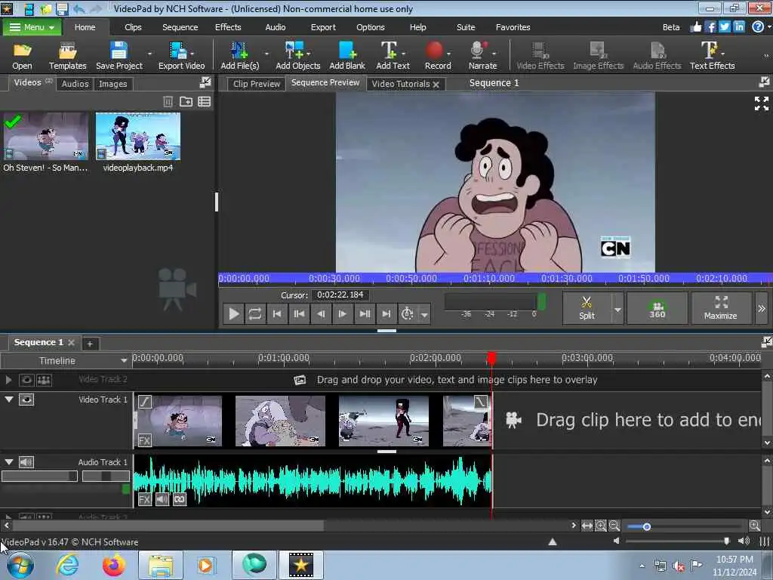Adjust the Audio Track 1 volume slider
This screenshot has height=580, width=773.
coord(39,476)
